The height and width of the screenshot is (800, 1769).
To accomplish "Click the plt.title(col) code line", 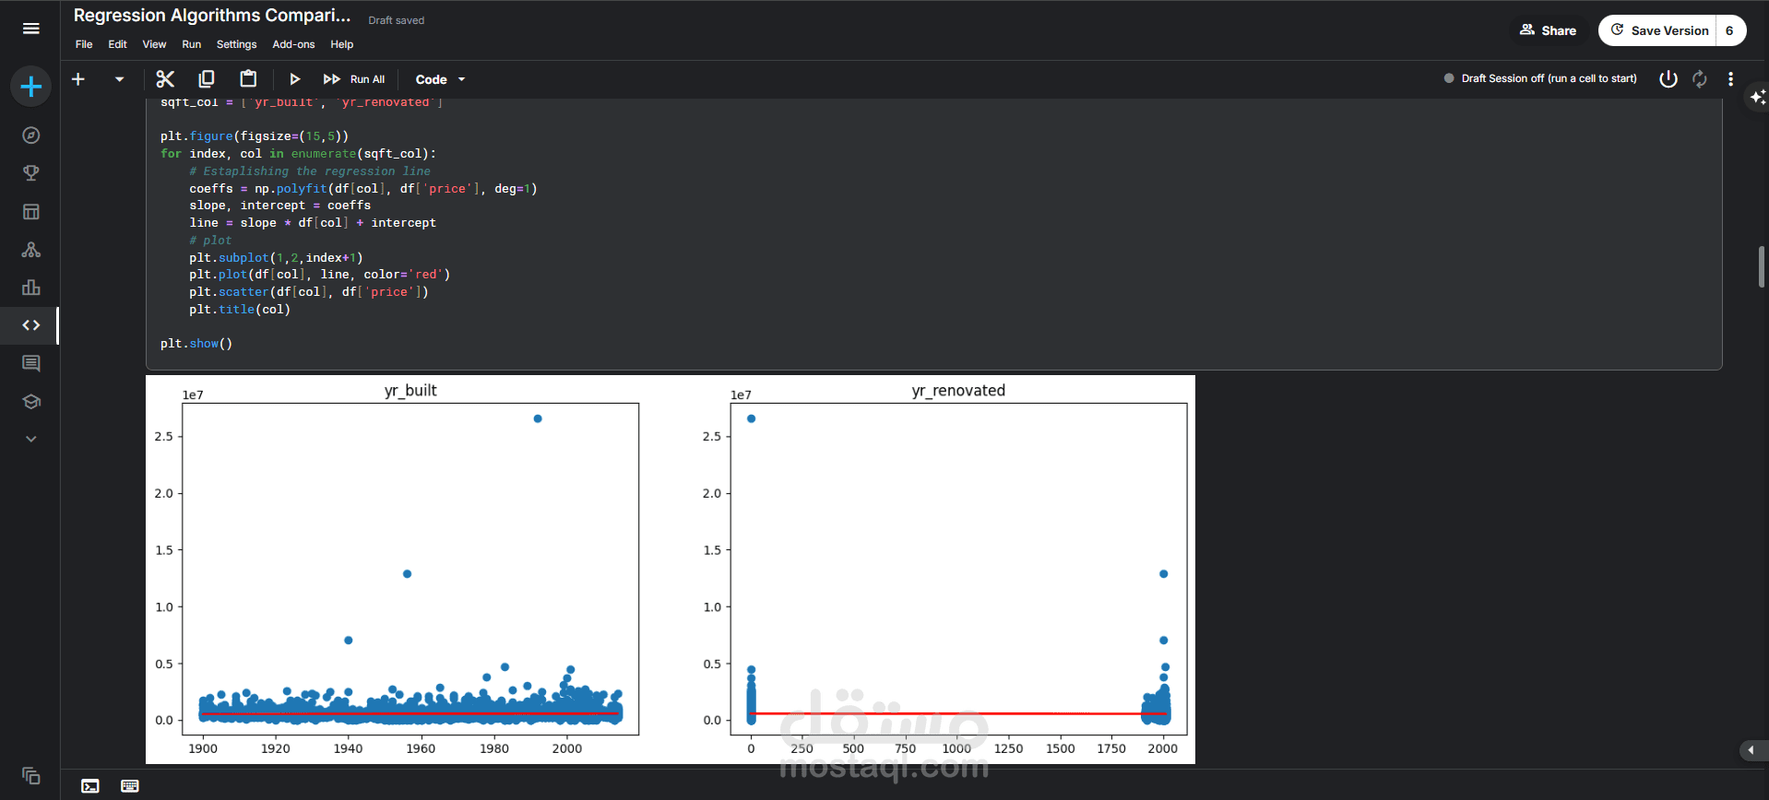I will pyautogui.click(x=240, y=310).
